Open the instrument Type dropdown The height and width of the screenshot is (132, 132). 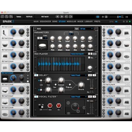coord(86,29)
